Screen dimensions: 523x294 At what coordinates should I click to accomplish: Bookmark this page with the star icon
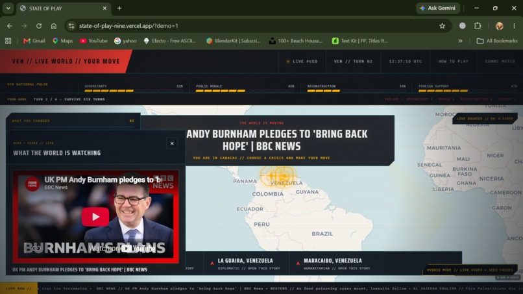tap(443, 26)
